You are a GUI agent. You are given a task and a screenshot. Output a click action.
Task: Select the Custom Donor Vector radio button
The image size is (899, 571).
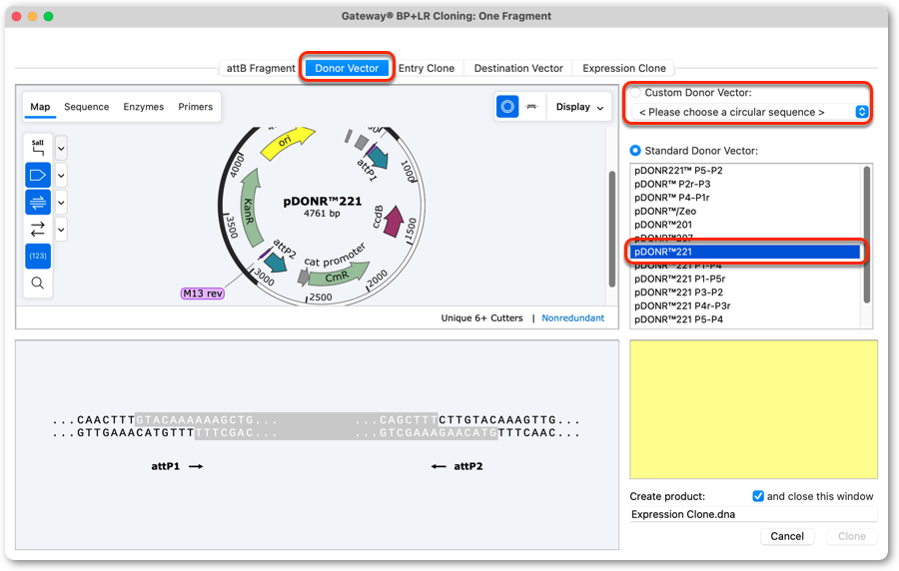[635, 92]
